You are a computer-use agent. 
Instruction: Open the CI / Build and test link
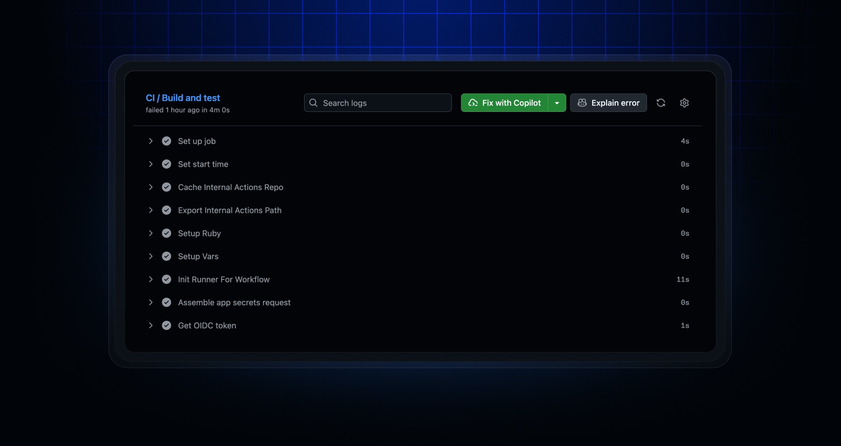point(183,98)
